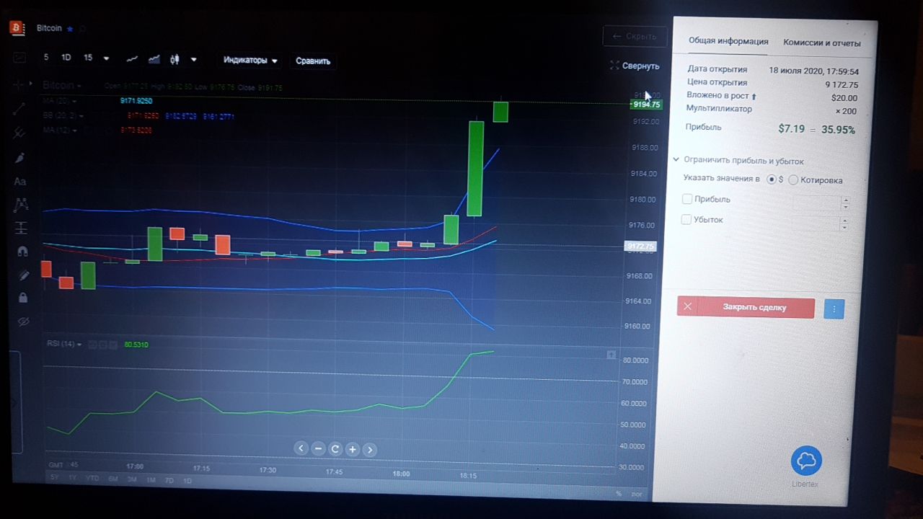Toggle the blue favorite star next to Bitcoin

pos(70,29)
